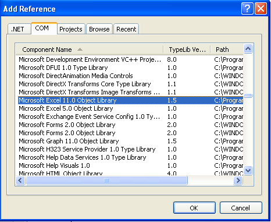This screenshot has width=271, height=222.
Task: Select Microsoft Development Environment VC++ Proje... row
Action: click(130, 59)
